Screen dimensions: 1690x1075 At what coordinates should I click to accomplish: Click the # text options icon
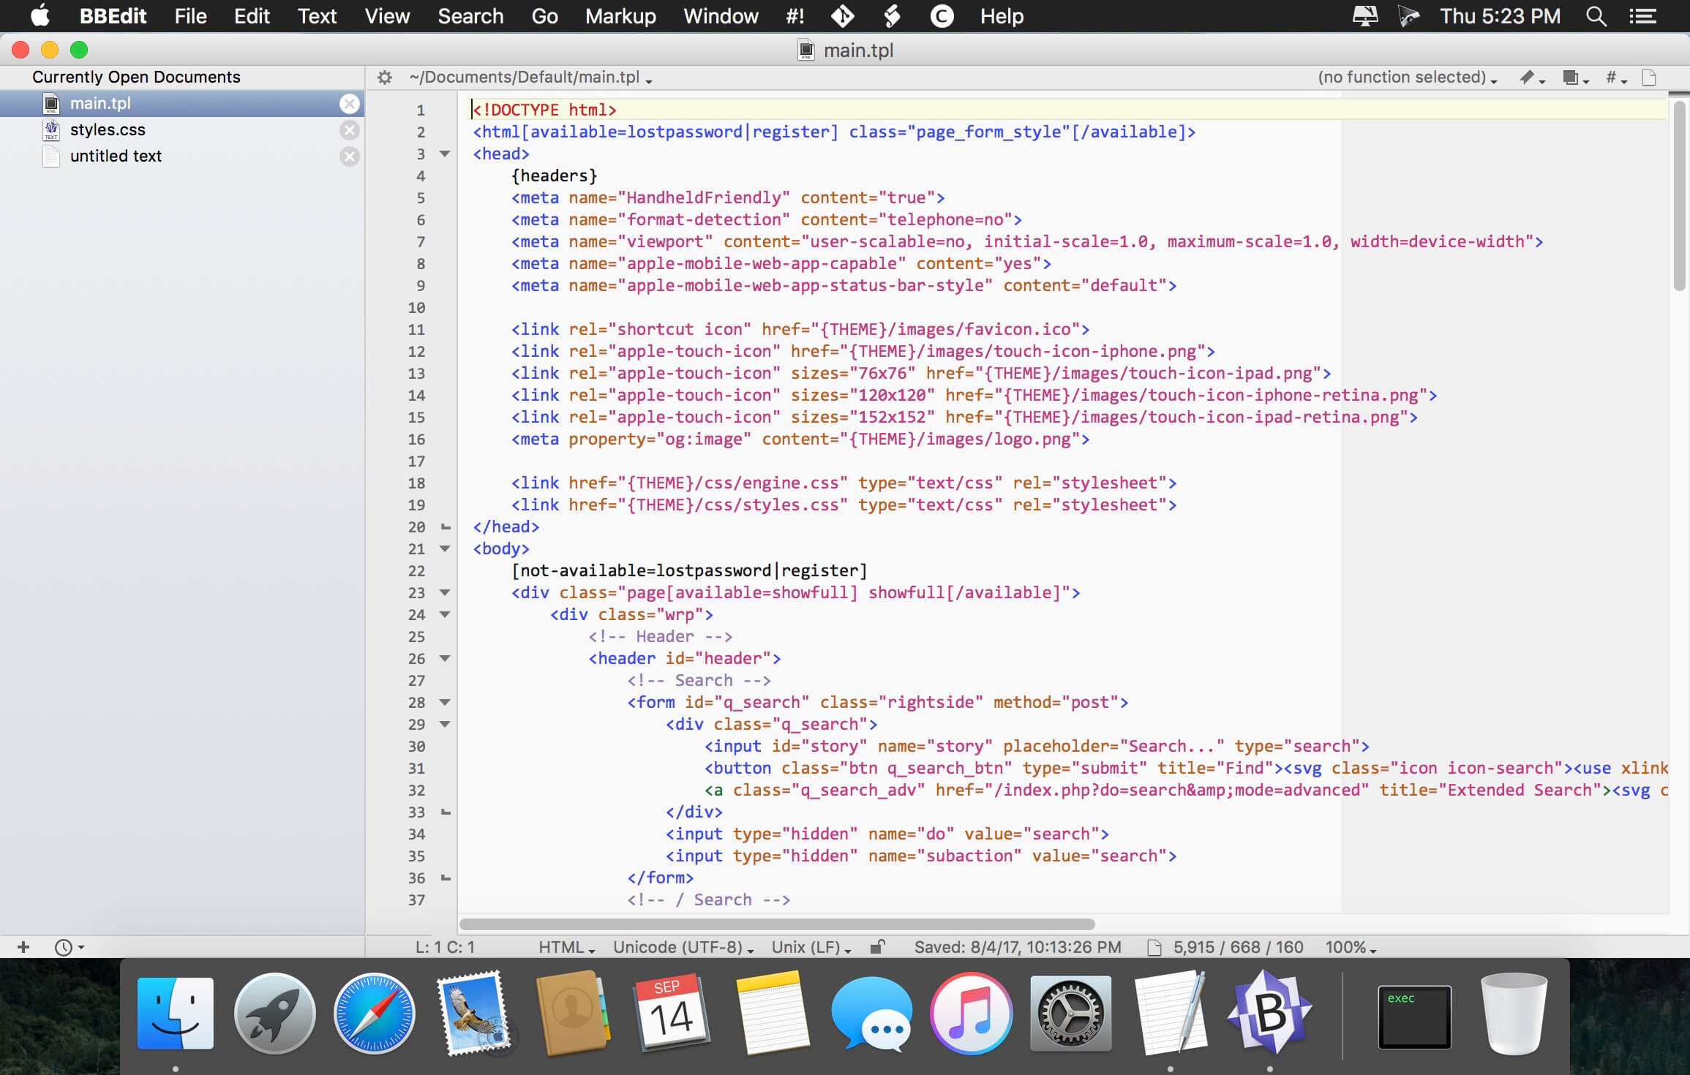pyautogui.click(x=1611, y=78)
